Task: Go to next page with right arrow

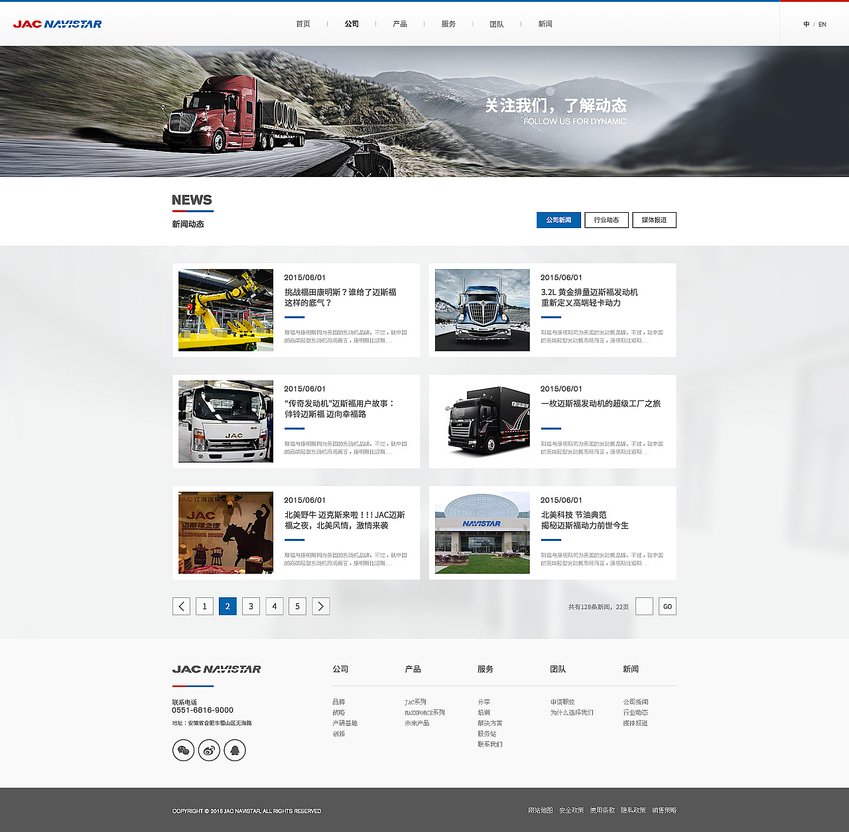Action: pos(321,607)
